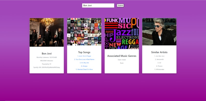Open the Always song link

pos(84,66)
